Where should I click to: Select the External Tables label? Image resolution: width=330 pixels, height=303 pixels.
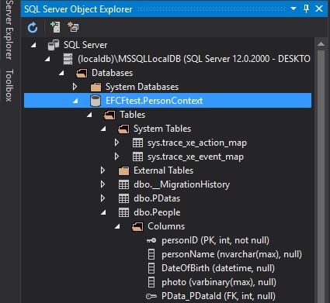pos(164,170)
